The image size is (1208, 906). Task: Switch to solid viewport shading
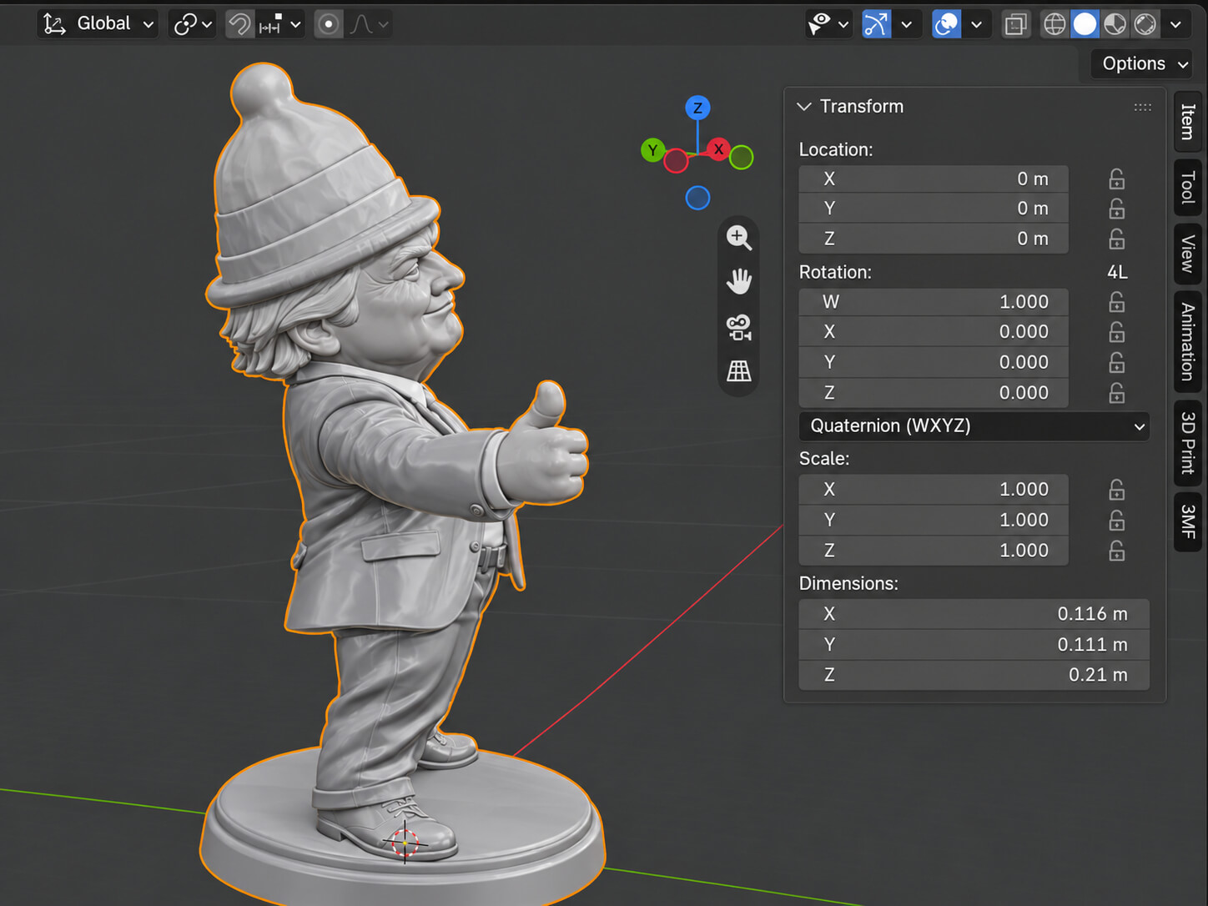(1085, 23)
